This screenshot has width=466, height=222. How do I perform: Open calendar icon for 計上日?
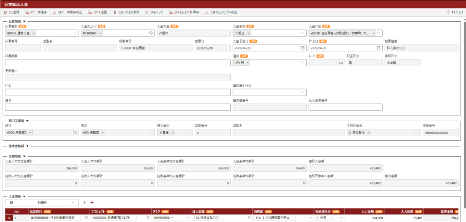[379, 48]
